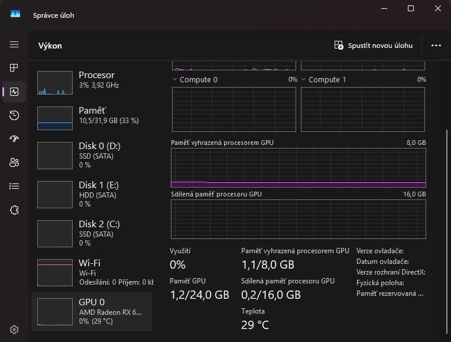
Task: Open the hamburger navigation menu
Action: pyautogui.click(x=14, y=45)
